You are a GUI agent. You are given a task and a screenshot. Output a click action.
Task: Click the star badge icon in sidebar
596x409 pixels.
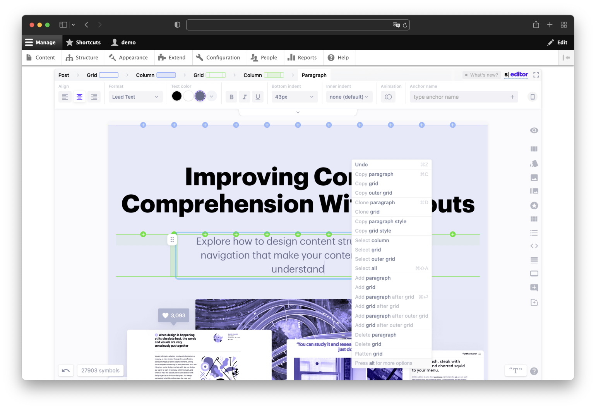coord(534,205)
